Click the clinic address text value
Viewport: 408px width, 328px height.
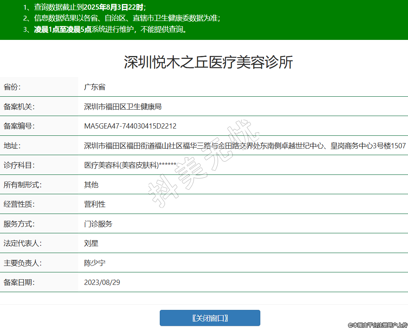[x=245, y=146]
